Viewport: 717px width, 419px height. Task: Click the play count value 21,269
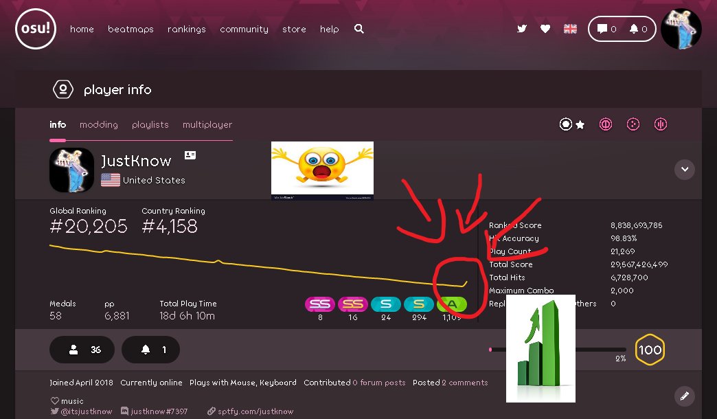pos(623,251)
